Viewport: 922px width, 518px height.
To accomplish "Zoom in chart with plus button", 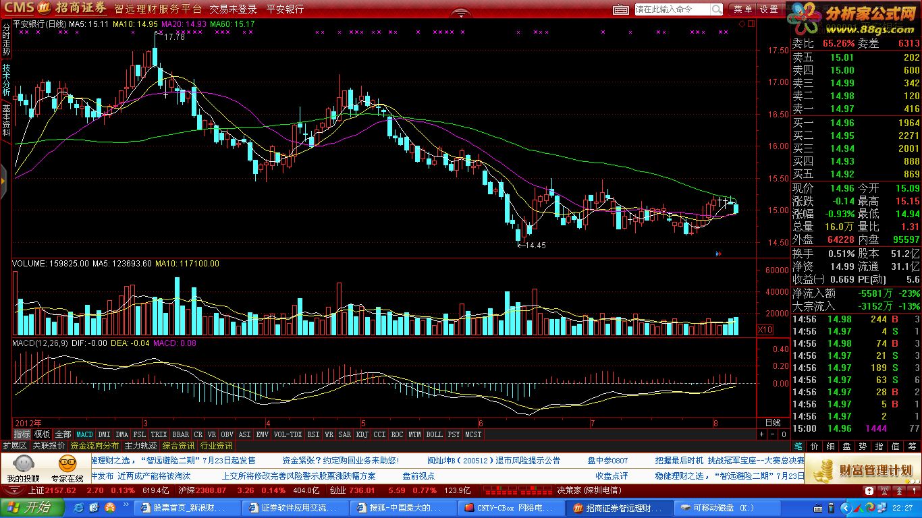I will click(762, 434).
